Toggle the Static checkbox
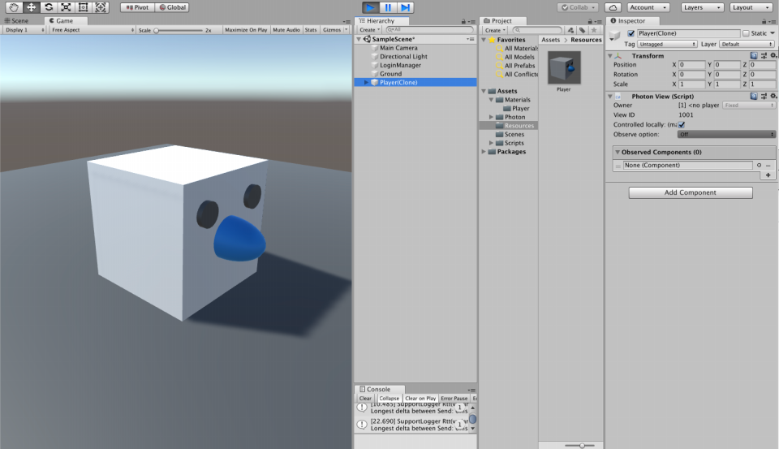The height and width of the screenshot is (449, 779). pyautogui.click(x=746, y=33)
